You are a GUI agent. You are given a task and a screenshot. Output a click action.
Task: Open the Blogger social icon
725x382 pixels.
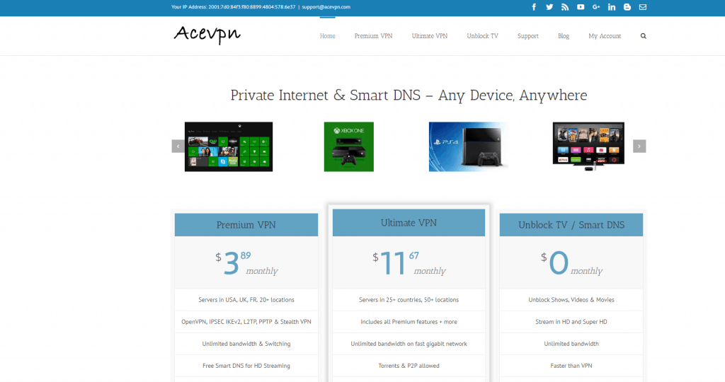click(627, 7)
